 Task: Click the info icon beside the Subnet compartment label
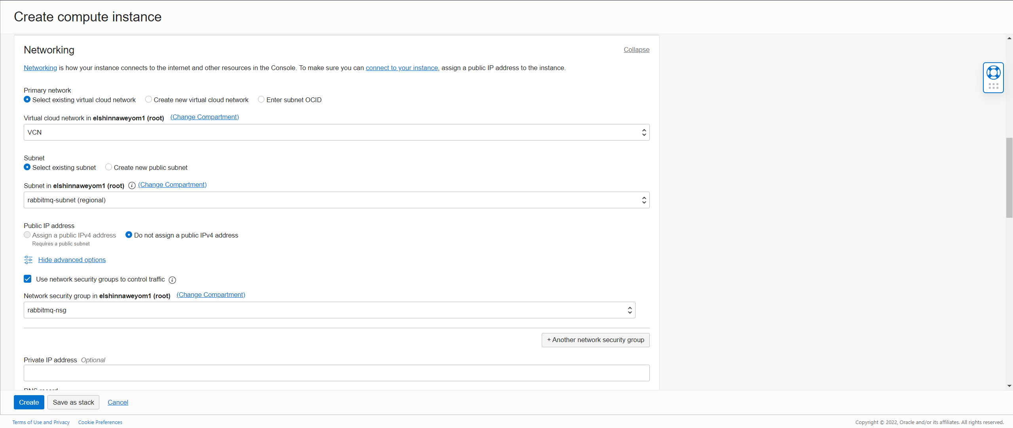(x=132, y=185)
